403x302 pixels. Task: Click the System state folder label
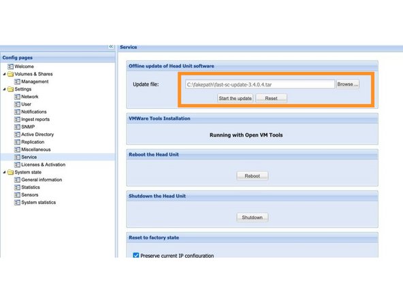[x=28, y=172]
